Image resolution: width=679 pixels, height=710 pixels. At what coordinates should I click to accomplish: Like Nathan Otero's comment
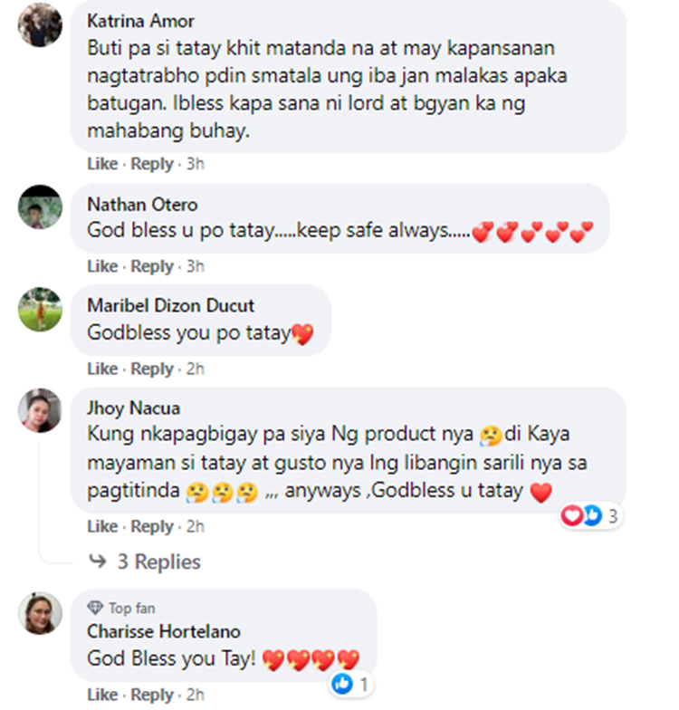[x=102, y=266]
